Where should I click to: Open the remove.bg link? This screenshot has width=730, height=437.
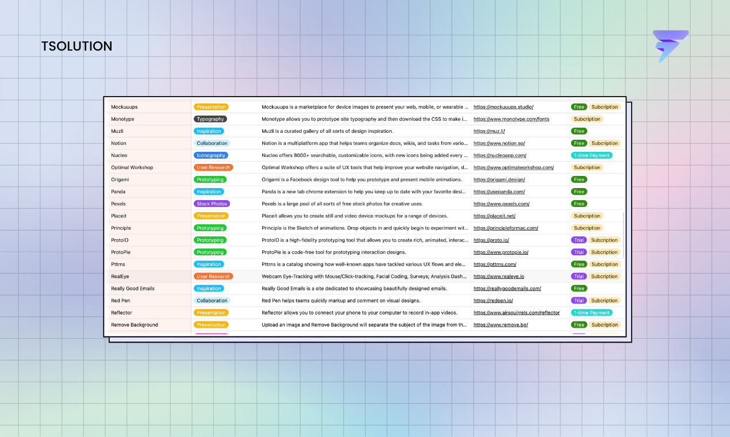(501, 324)
